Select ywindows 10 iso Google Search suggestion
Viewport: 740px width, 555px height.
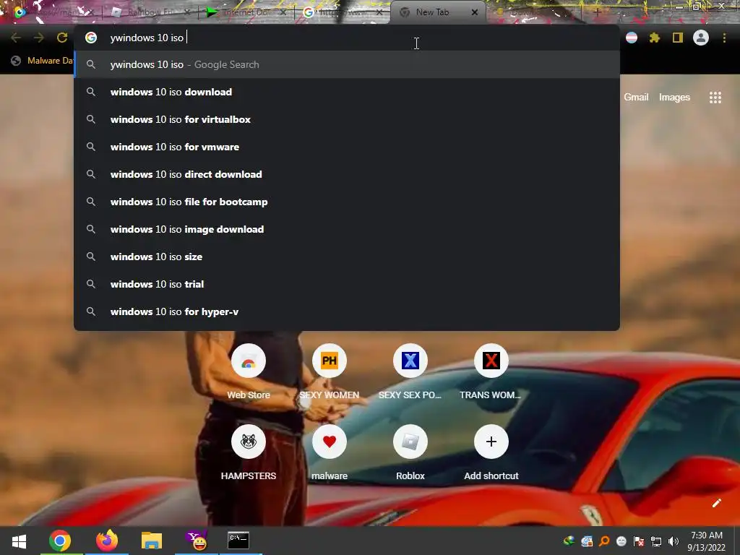(x=347, y=64)
